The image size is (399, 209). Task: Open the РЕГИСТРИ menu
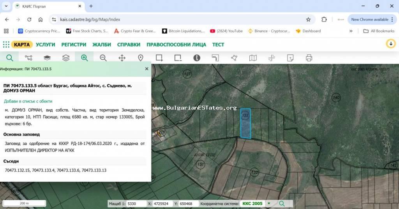point(74,45)
